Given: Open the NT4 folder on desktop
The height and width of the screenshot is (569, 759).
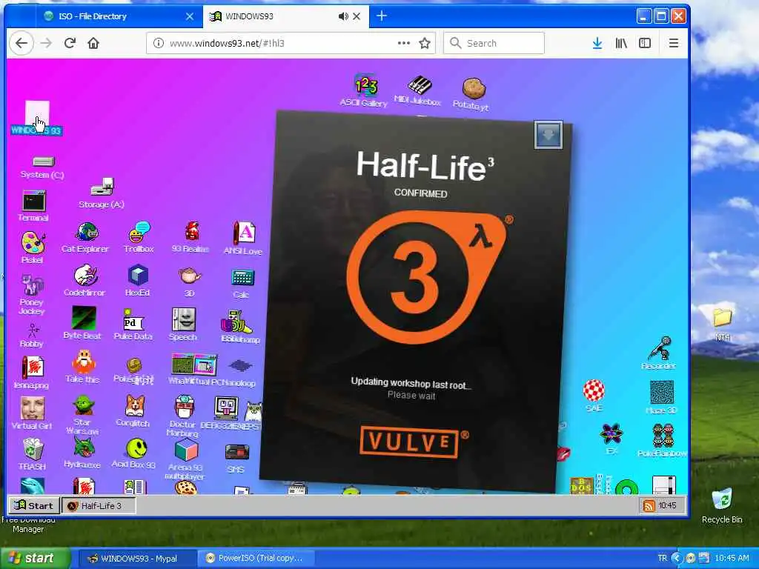Looking at the screenshot, I should pyautogui.click(x=722, y=325).
